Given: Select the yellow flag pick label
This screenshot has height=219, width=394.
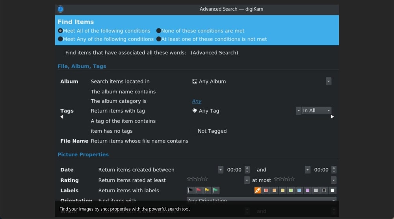Looking at the screenshot, I should click(x=207, y=190).
